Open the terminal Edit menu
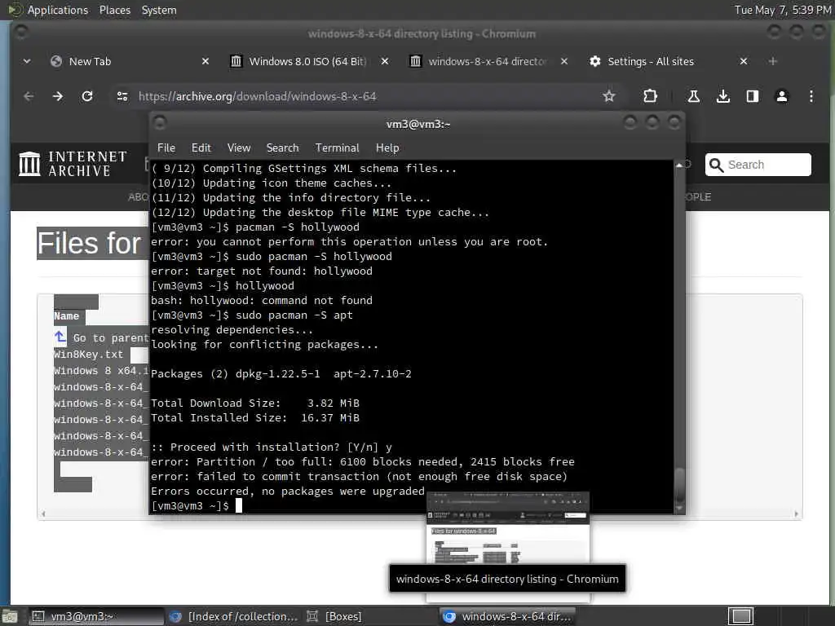 pyautogui.click(x=201, y=148)
